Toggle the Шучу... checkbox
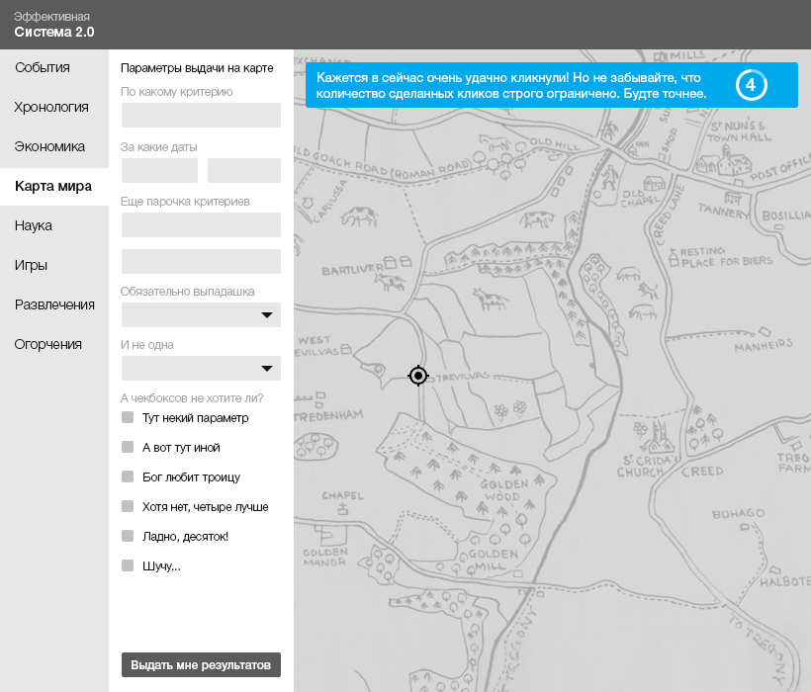This screenshot has width=811, height=692. point(128,565)
